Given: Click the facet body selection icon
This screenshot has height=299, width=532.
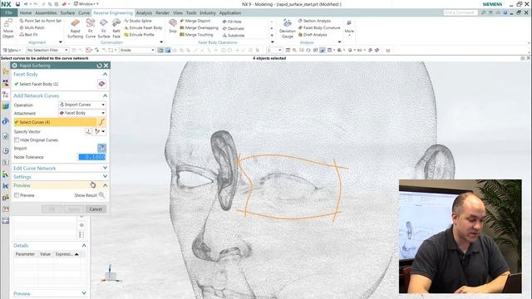Looking at the screenshot, I should [x=101, y=84].
